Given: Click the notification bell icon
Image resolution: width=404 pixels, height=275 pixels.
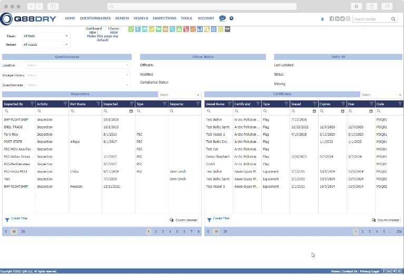Looking at the screenshot, I should (x=322, y=19).
